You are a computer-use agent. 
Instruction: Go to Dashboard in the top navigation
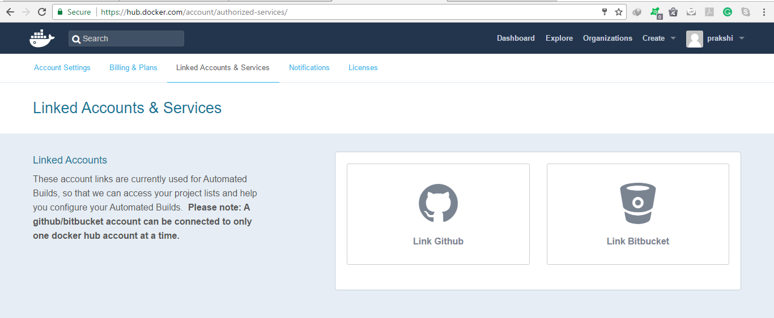516,38
